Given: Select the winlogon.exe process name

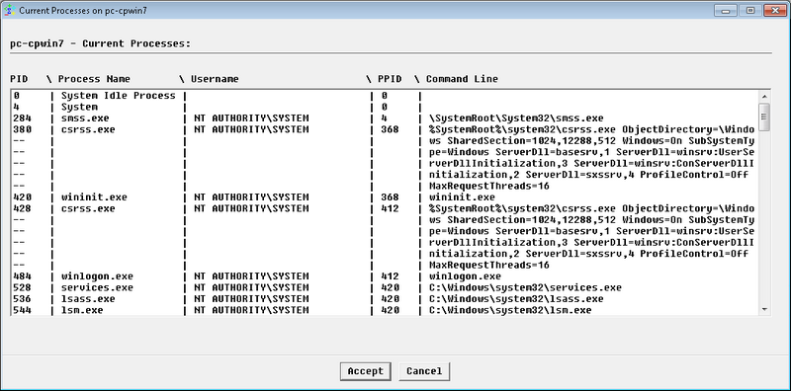Looking at the screenshot, I should (x=97, y=276).
